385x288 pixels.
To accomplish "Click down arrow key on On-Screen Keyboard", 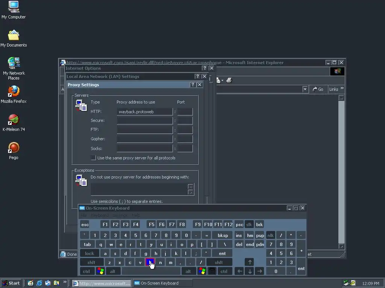I will point(250,271).
